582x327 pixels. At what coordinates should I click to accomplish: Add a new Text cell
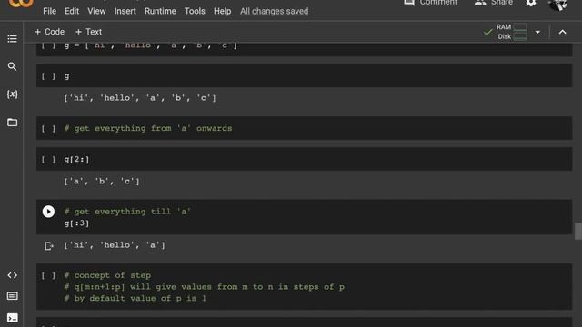[x=88, y=32]
